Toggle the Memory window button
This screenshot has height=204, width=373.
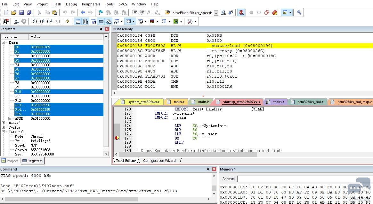(128, 22)
